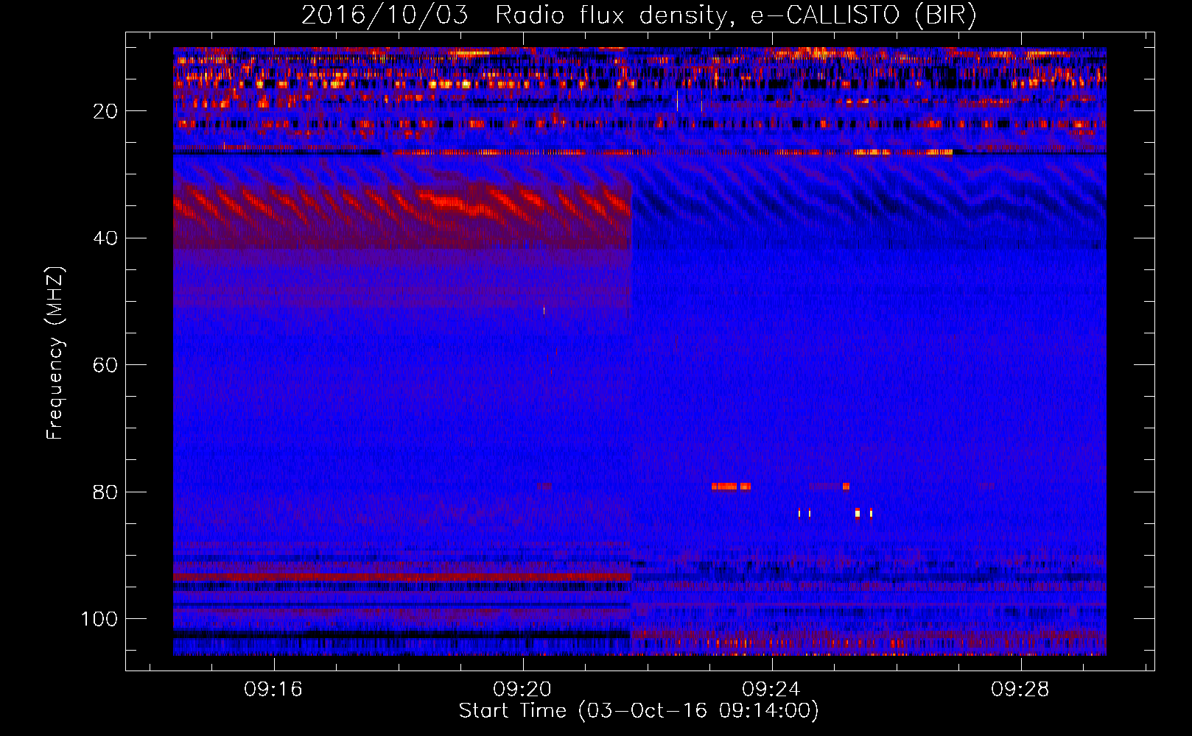
Task: Click the 80 MHz frequency tick label
Action: (x=105, y=492)
